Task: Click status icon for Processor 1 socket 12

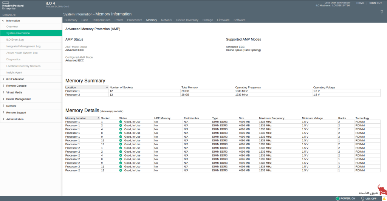Action: pos(121,144)
